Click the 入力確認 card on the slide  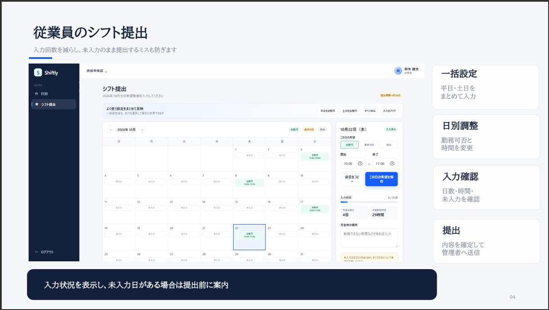click(x=486, y=188)
